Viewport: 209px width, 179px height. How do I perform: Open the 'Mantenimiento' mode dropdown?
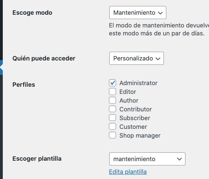click(138, 13)
